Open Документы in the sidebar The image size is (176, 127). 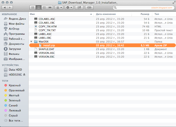click(14, 44)
